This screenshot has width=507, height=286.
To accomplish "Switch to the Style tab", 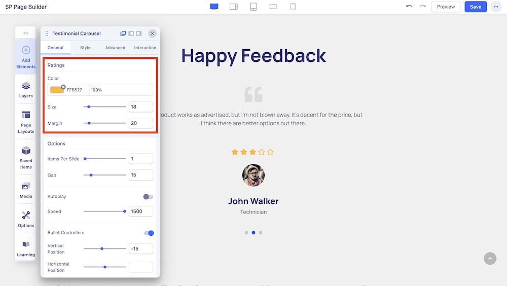I will [x=85, y=48].
